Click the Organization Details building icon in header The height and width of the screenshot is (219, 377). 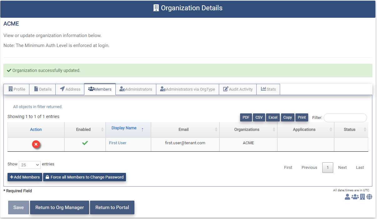156,8
